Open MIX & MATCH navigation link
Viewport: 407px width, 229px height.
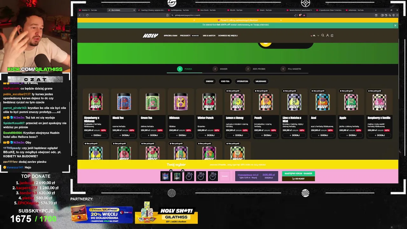tap(209, 36)
